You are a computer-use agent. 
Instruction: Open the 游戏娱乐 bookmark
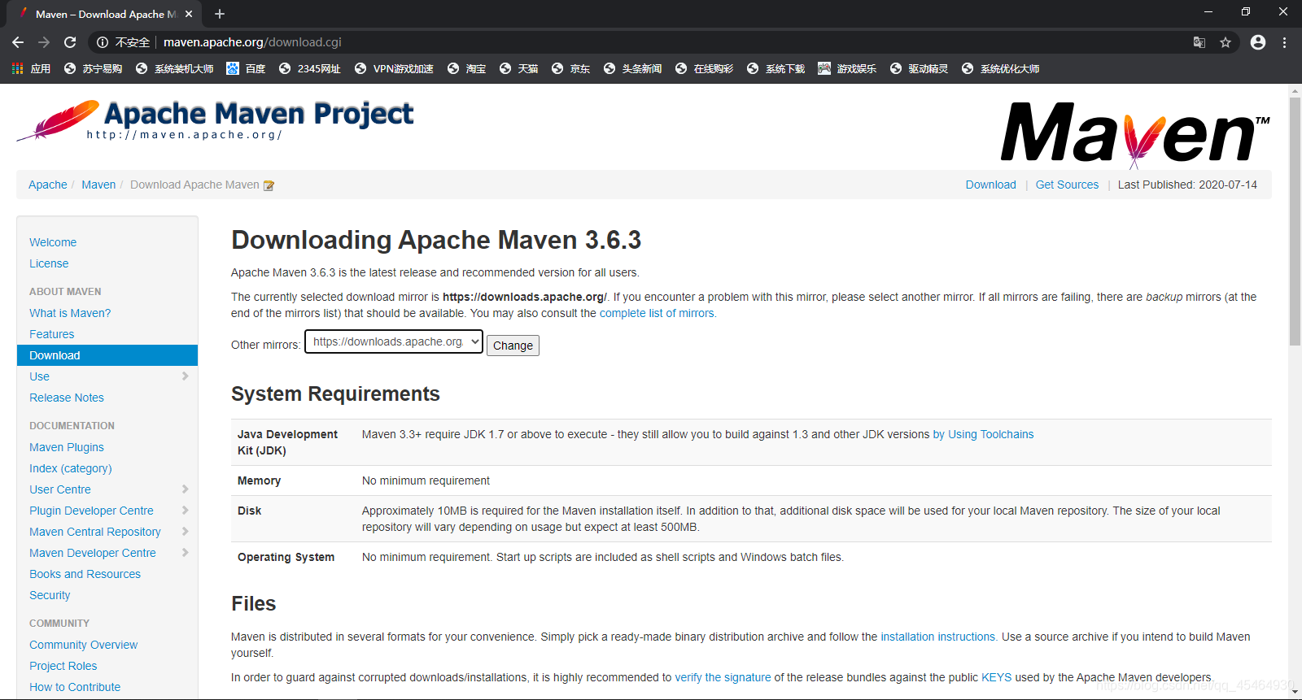click(x=847, y=69)
